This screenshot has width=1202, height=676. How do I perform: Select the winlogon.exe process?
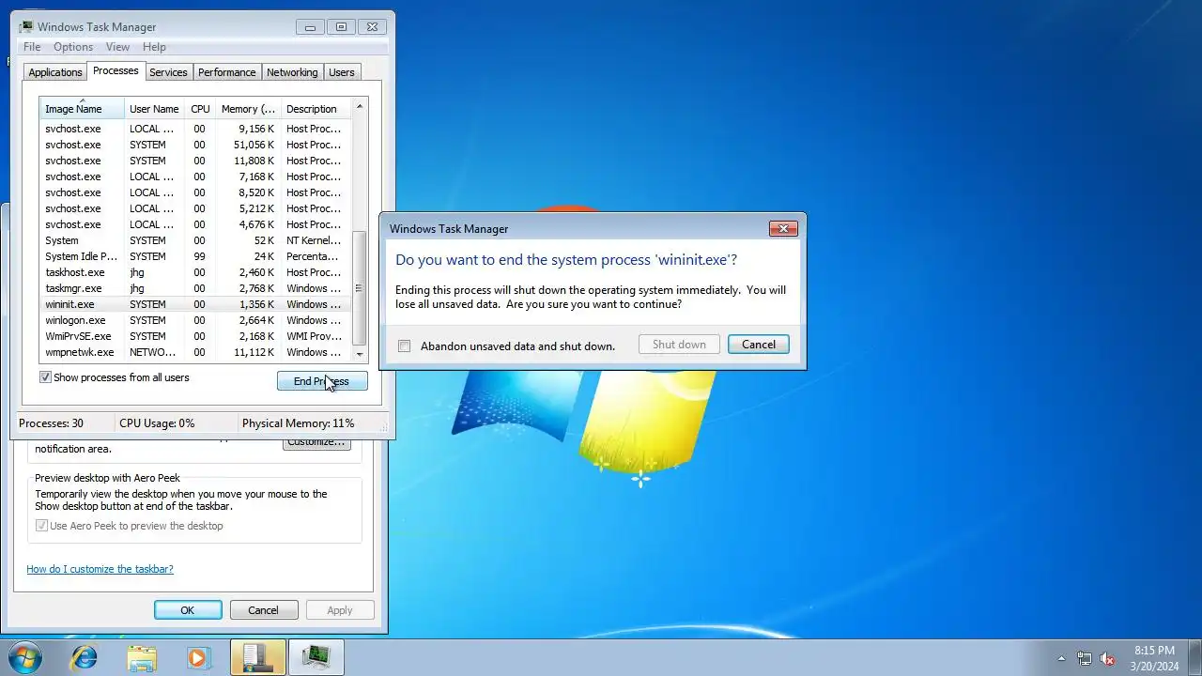195,320
